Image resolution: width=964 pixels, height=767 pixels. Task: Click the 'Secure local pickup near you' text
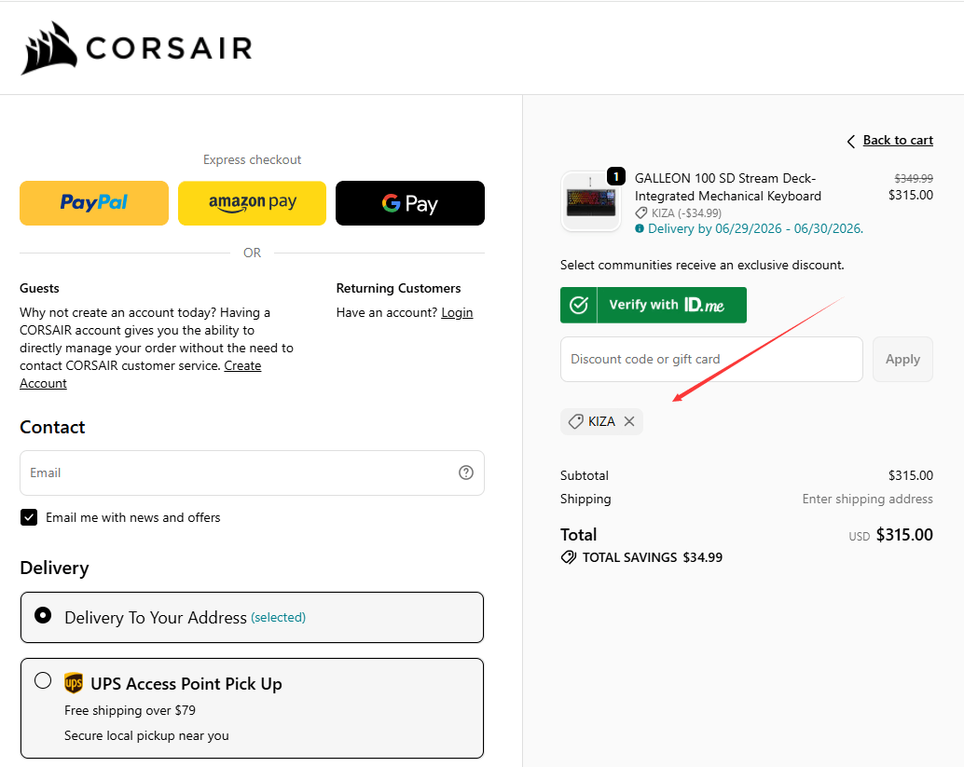pyautogui.click(x=146, y=735)
